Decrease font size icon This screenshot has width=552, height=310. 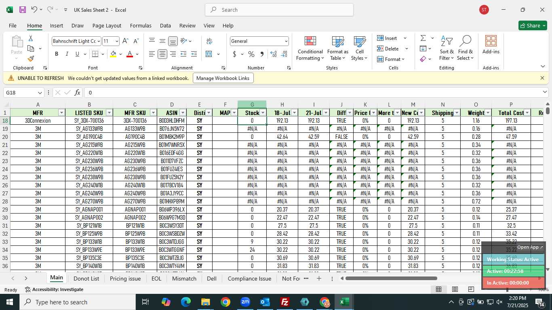(x=136, y=41)
